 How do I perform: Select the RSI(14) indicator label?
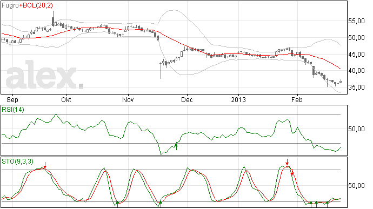pos(13,110)
